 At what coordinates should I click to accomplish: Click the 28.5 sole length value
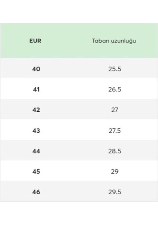click(x=115, y=151)
